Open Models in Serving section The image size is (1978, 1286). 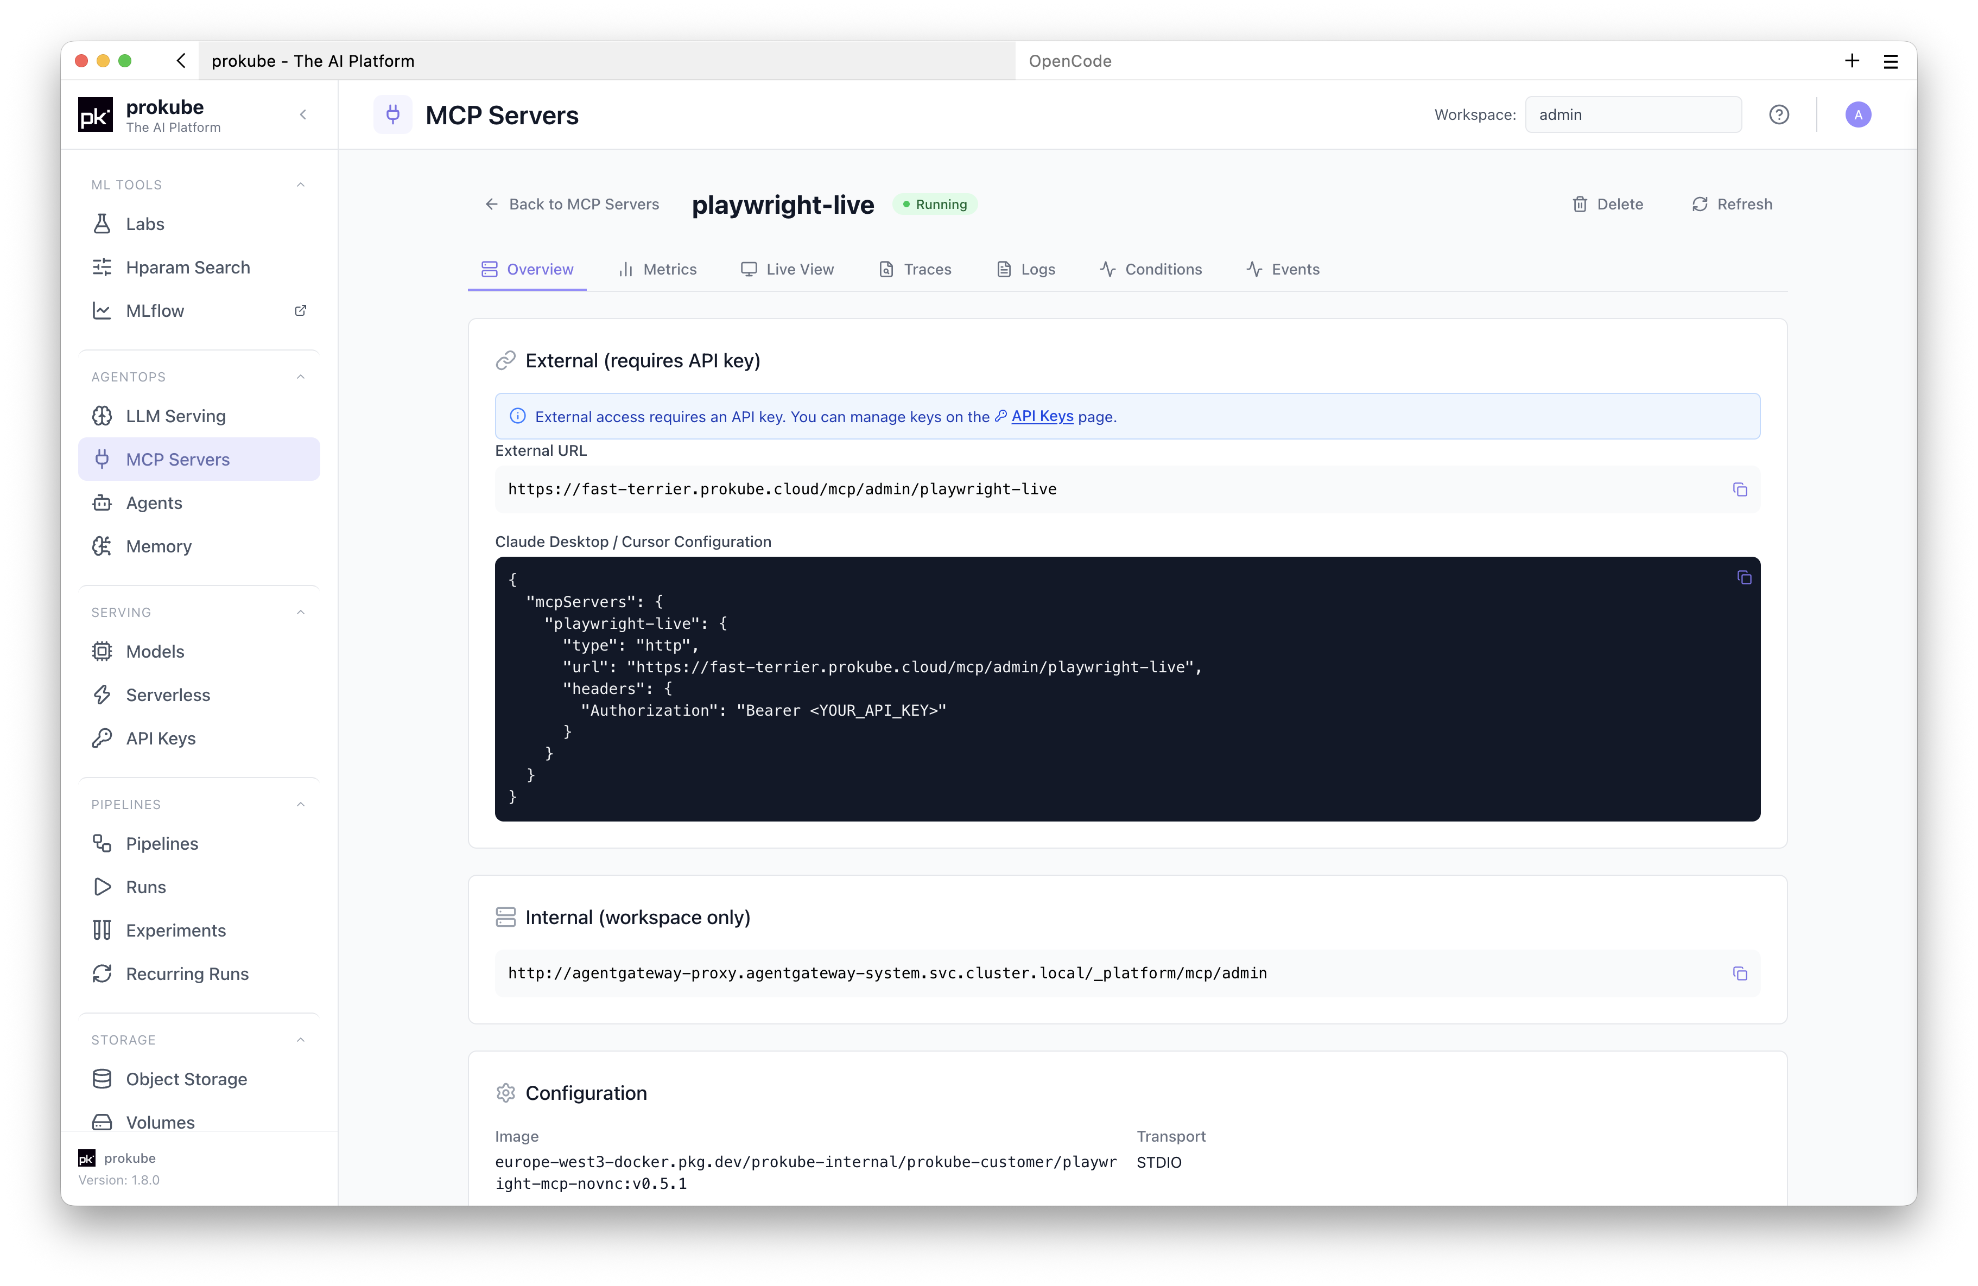199,651
